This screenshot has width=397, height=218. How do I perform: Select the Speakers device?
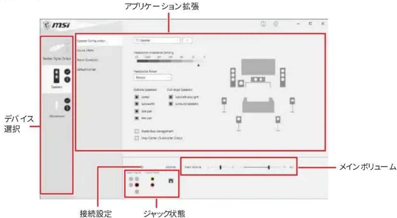(57, 79)
